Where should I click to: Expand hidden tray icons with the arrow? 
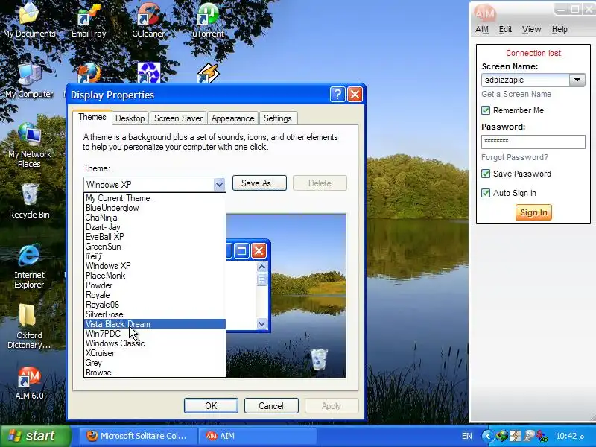488,436
